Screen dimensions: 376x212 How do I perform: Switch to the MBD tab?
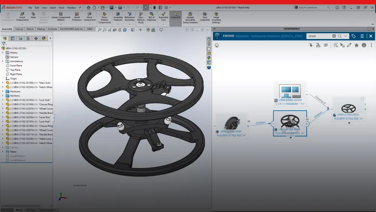pyautogui.click(x=90, y=29)
